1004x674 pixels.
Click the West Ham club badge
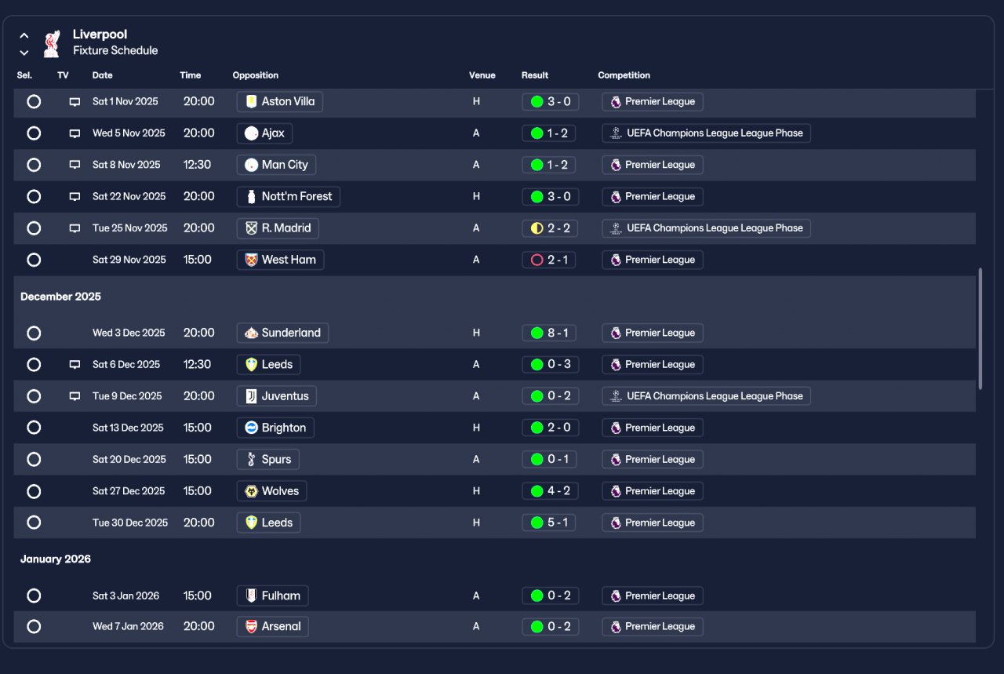point(251,260)
